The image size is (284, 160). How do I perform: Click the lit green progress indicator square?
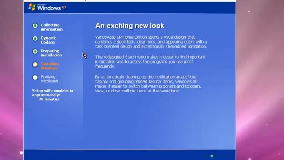click(212, 156)
